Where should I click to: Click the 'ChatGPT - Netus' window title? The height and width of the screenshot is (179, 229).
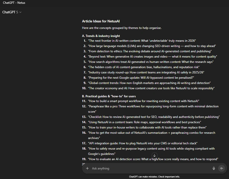[x=14, y=3]
